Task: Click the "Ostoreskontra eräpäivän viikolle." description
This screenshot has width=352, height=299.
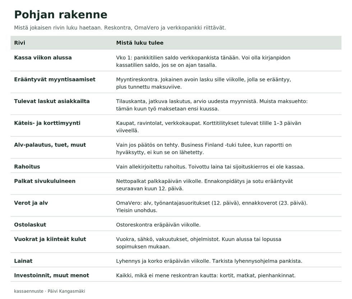Action: tap(158, 225)
